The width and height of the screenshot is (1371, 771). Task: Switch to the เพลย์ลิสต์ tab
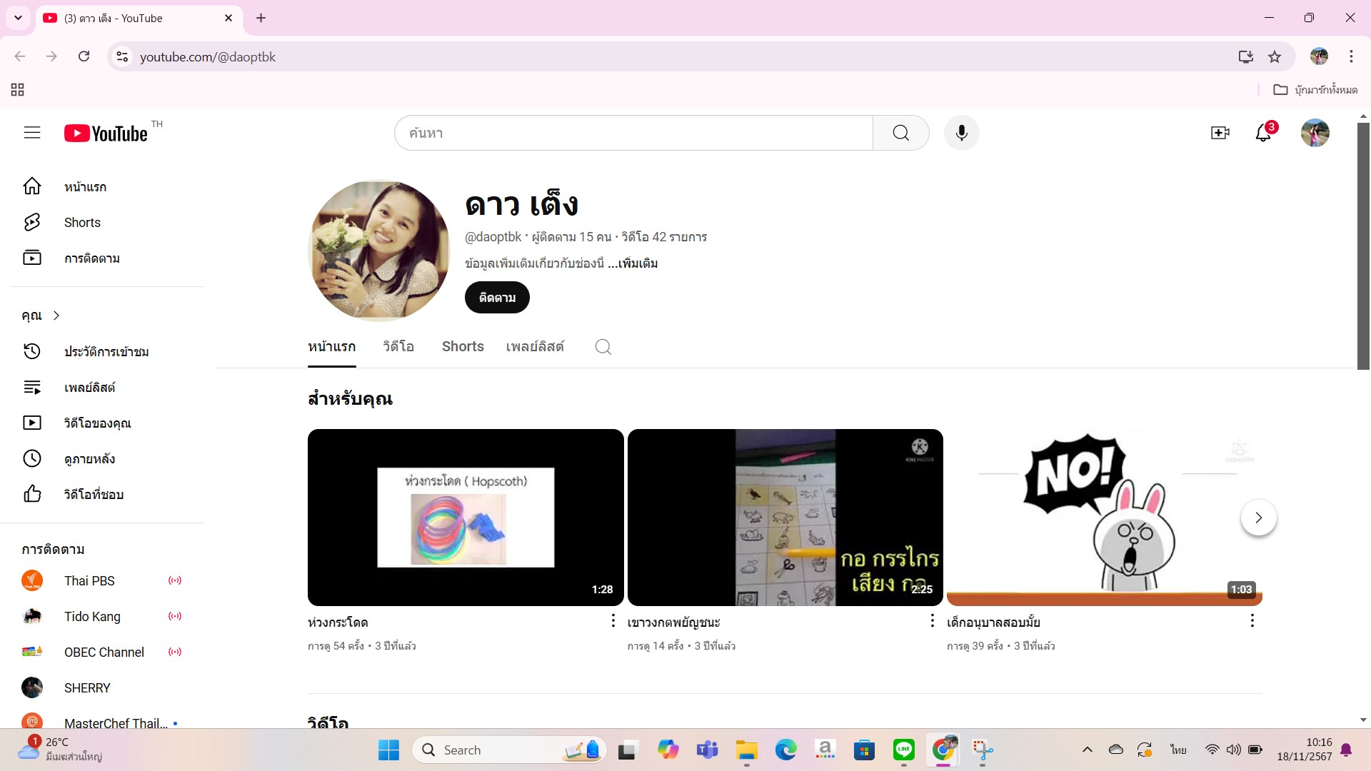(x=535, y=347)
